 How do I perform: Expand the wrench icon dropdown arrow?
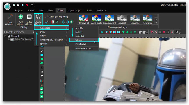pos(74,22)
